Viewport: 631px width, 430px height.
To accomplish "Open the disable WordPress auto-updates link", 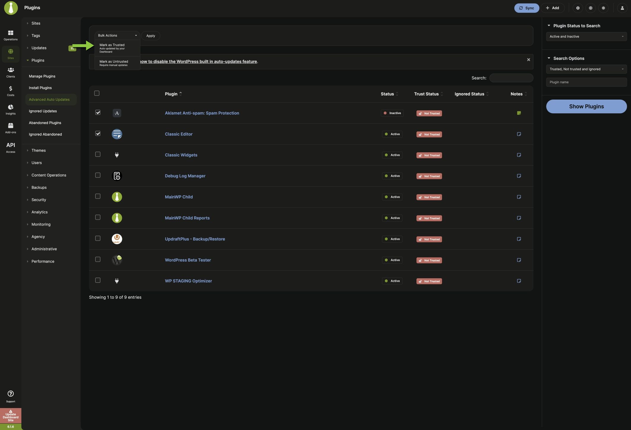I will (x=198, y=62).
